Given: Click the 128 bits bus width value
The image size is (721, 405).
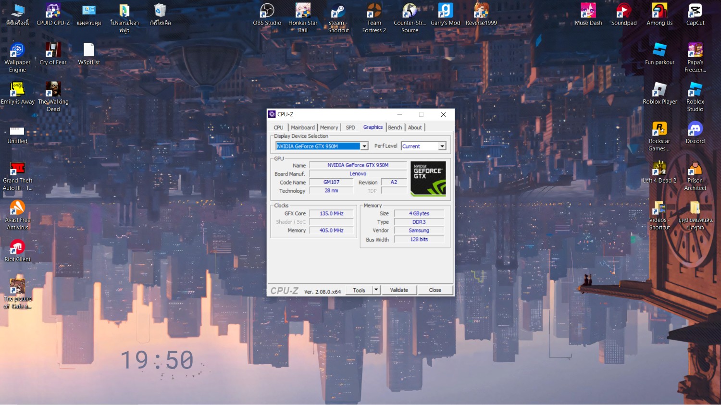Looking at the screenshot, I should [419, 239].
